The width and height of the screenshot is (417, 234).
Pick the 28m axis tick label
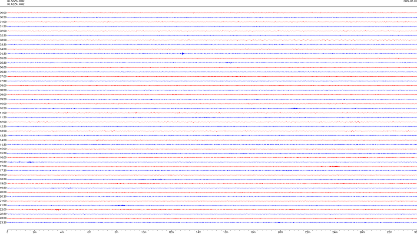[390, 232]
